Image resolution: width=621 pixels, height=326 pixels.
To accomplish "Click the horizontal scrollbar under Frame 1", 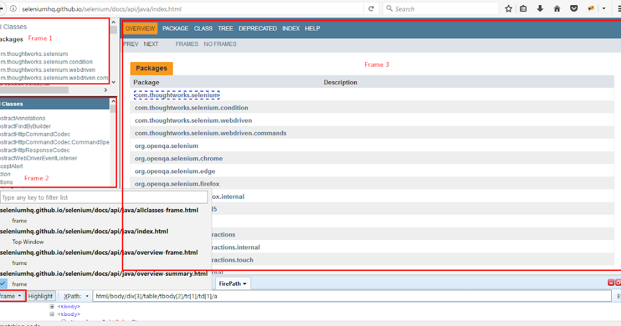I will (x=34, y=89).
